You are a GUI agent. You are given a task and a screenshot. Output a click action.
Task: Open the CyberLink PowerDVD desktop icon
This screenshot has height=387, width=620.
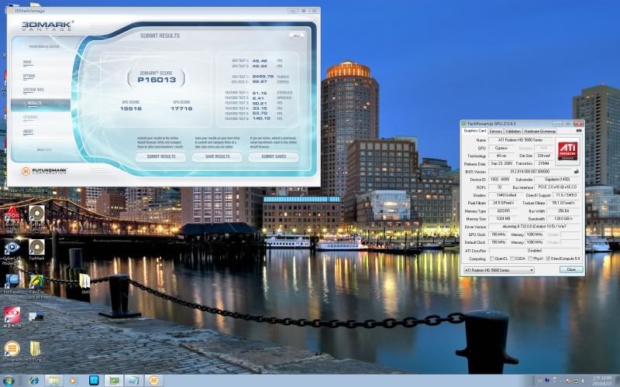coord(12,252)
